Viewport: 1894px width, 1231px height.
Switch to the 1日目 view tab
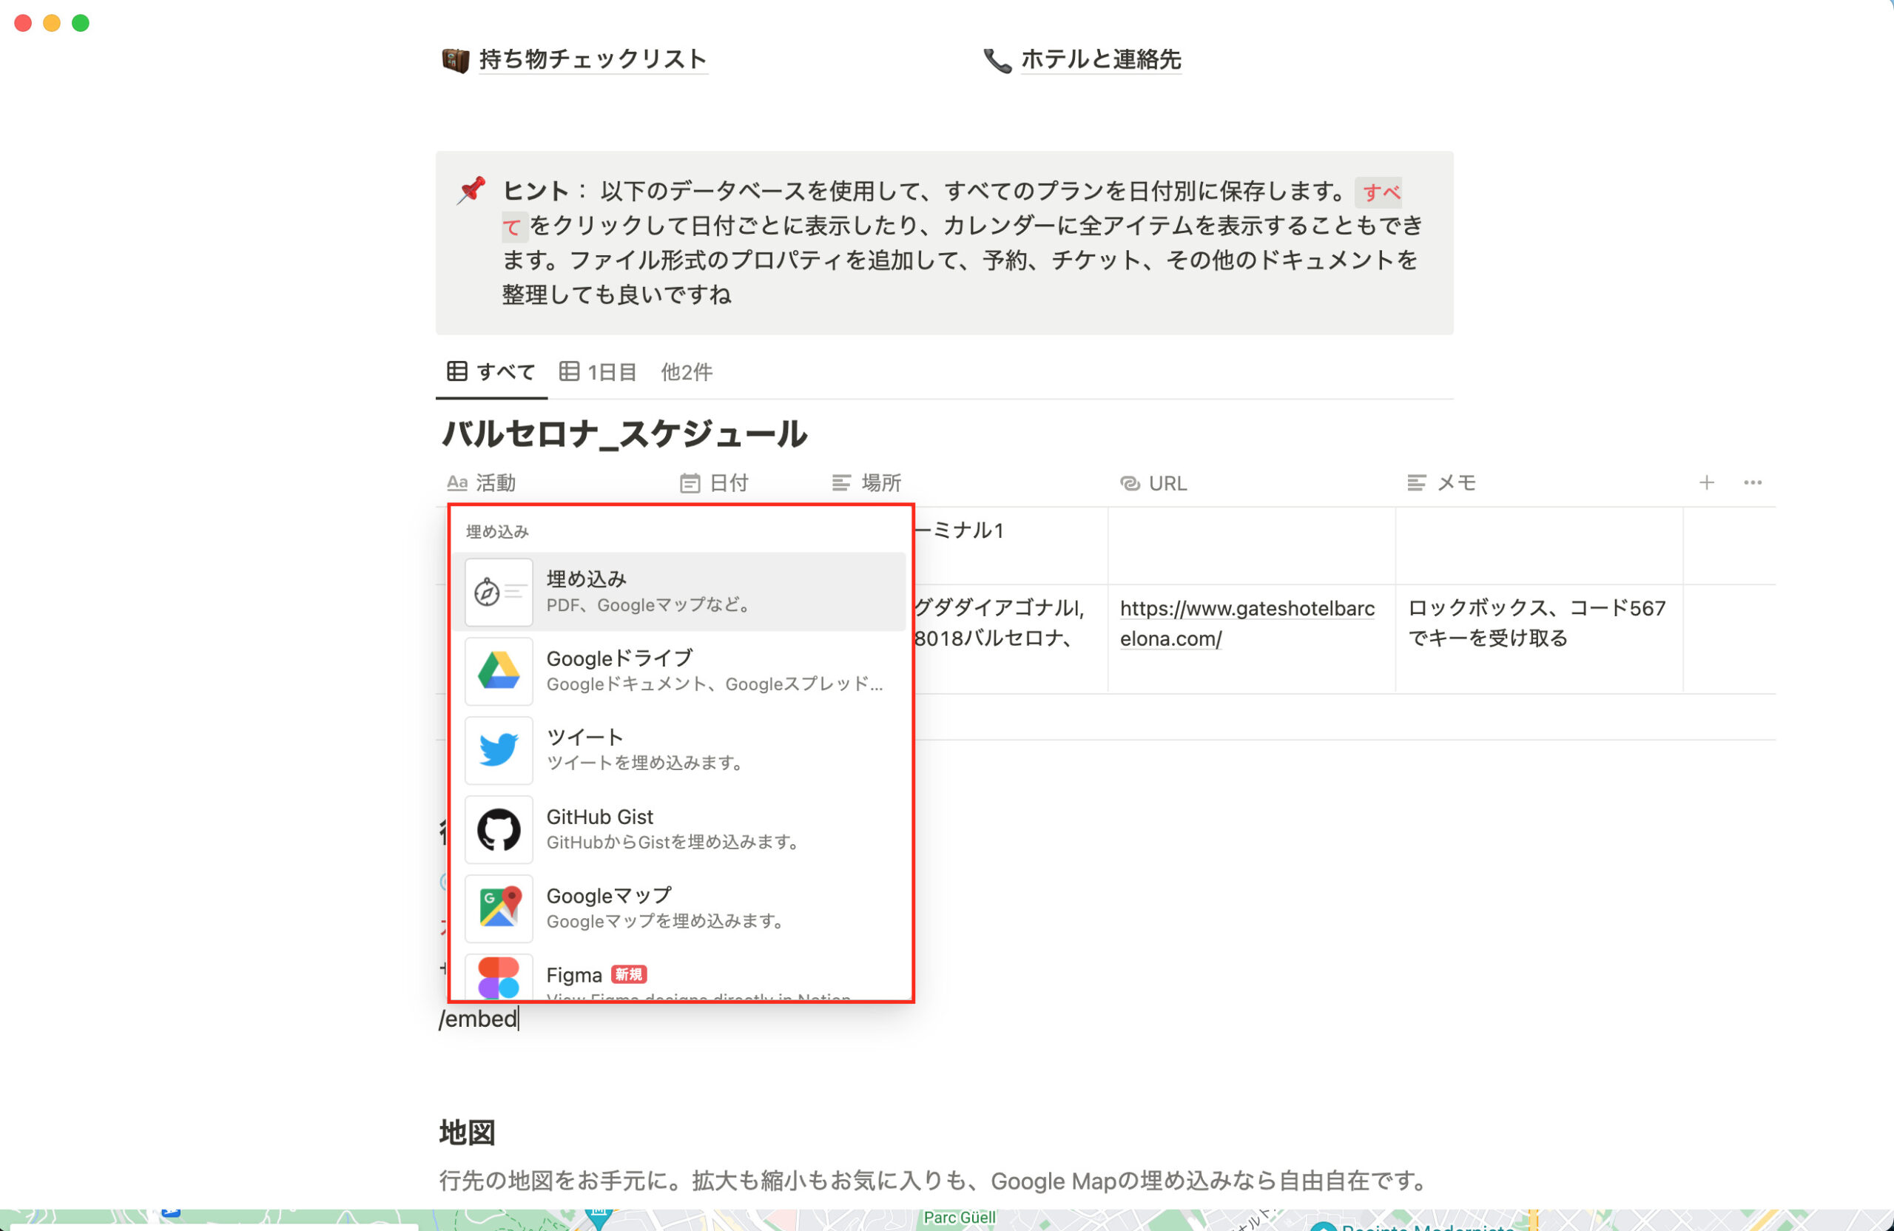[x=598, y=371]
